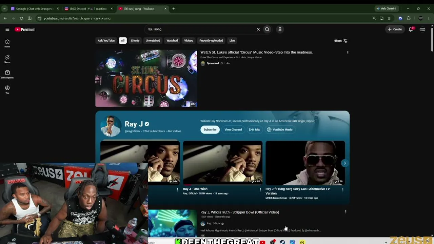
Task: Toggle the Videos filter chip
Action: [x=189, y=41]
